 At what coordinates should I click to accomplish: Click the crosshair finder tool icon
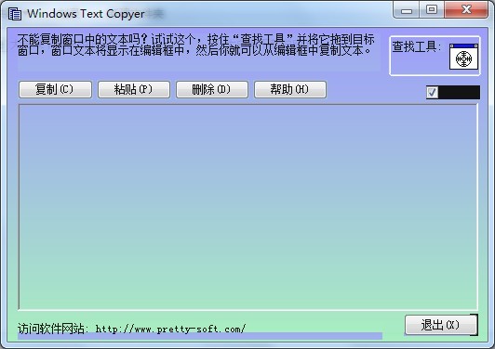(x=463, y=57)
